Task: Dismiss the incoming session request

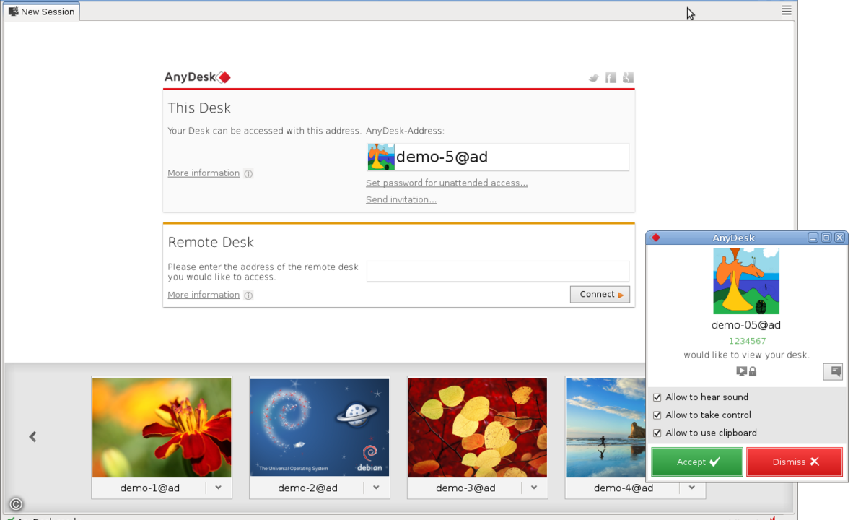Action: pyautogui.click(x=795, y=462)
